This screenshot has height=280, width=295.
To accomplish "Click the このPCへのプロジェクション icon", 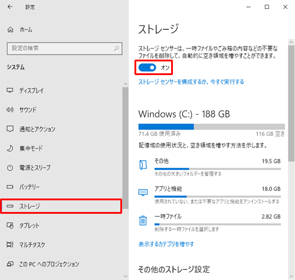I will (x=10, y=264).
